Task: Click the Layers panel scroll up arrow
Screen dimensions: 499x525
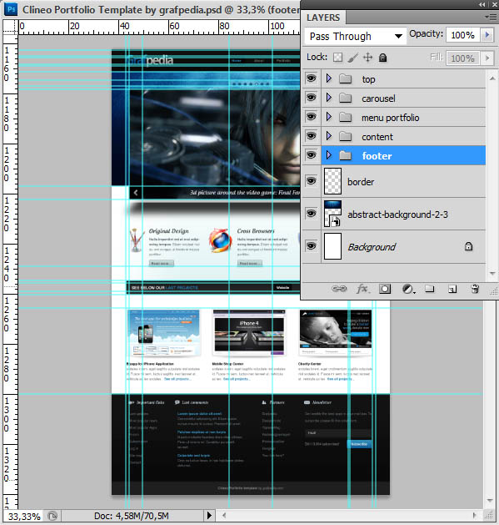Action: pyautogui.click(x=492, y=78)
